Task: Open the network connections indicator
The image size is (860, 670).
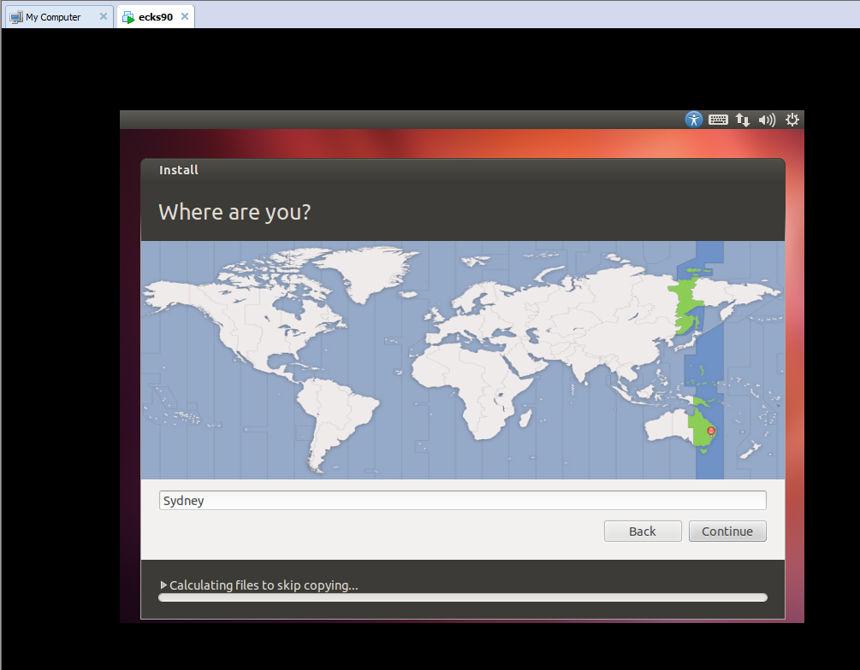Action: point(743,120)
